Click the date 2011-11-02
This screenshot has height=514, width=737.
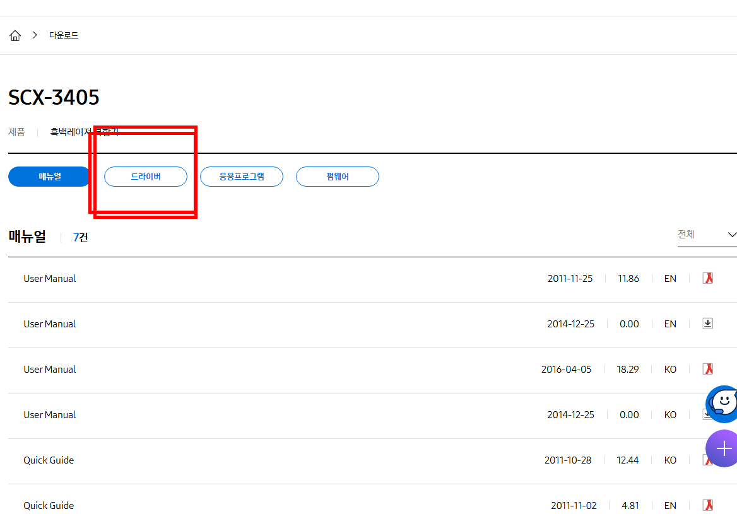point(574,506)
